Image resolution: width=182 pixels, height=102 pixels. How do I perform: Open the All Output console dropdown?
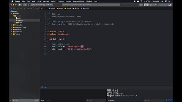[x=111, y=100]
